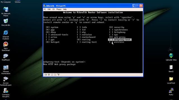Open the Edit menu
Viewport: 179px width, 100px height.
pos(49,9)
